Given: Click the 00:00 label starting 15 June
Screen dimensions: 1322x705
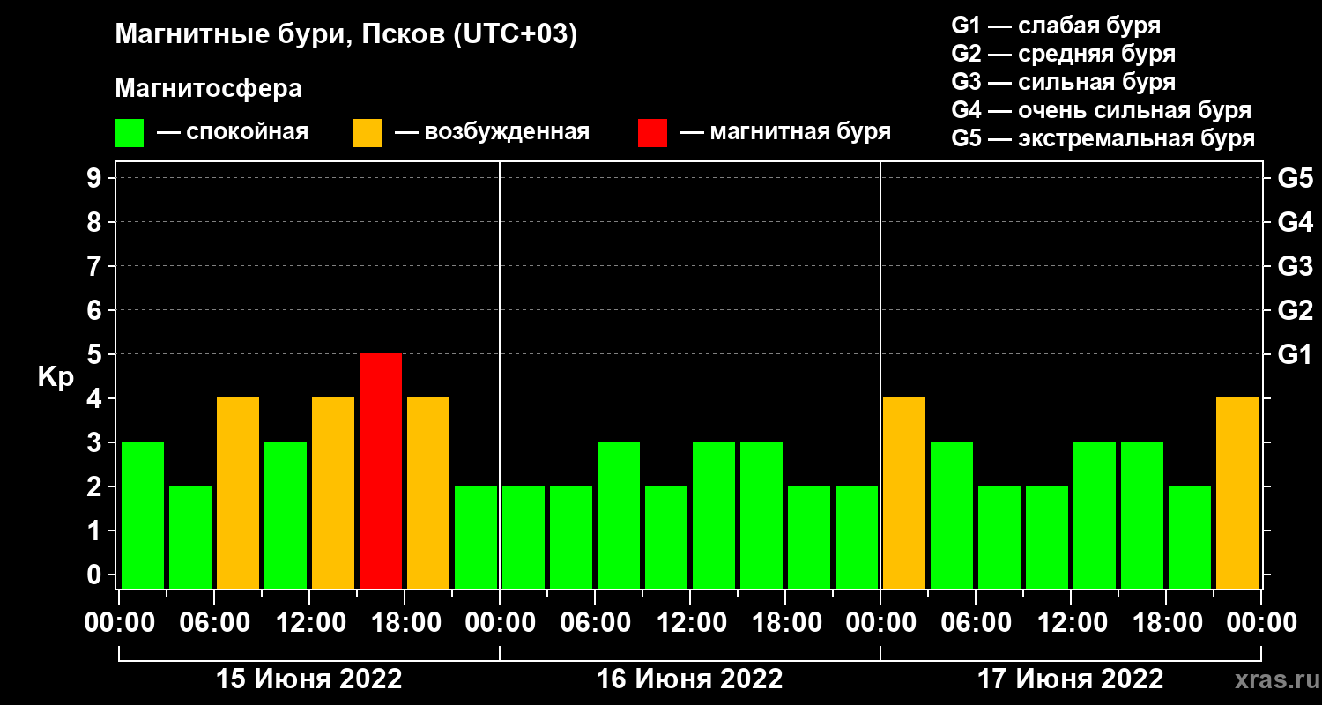Looking at the screenshot, I should click(119, 622).
